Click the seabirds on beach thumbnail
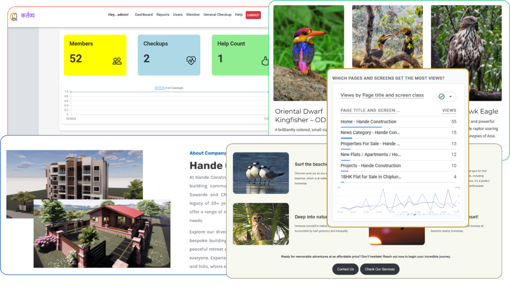Viewport: 510px width, 287px height. [260, 173]
